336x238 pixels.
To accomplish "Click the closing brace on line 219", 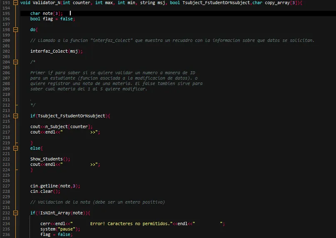I will [x=32, y=143].
